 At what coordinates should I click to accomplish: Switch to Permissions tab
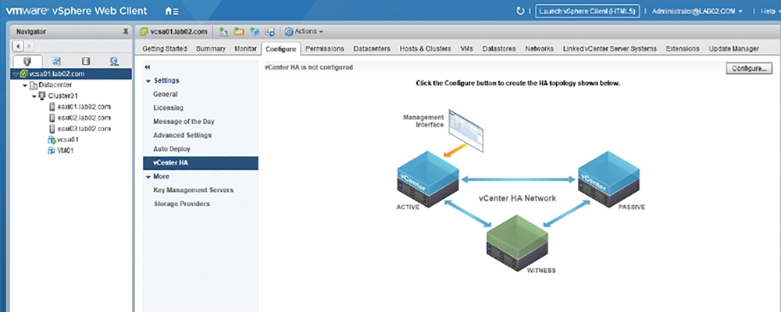coord(325,49)
